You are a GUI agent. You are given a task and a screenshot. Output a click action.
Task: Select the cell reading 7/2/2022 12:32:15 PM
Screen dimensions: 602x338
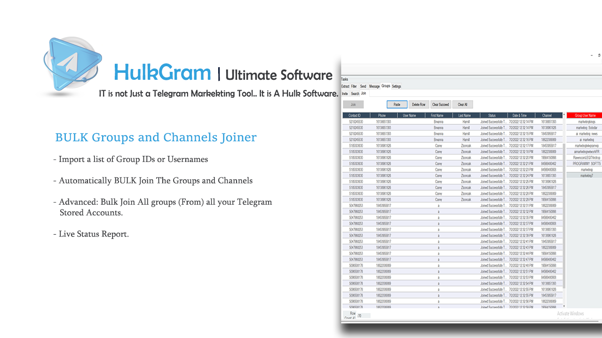[521, 134]
